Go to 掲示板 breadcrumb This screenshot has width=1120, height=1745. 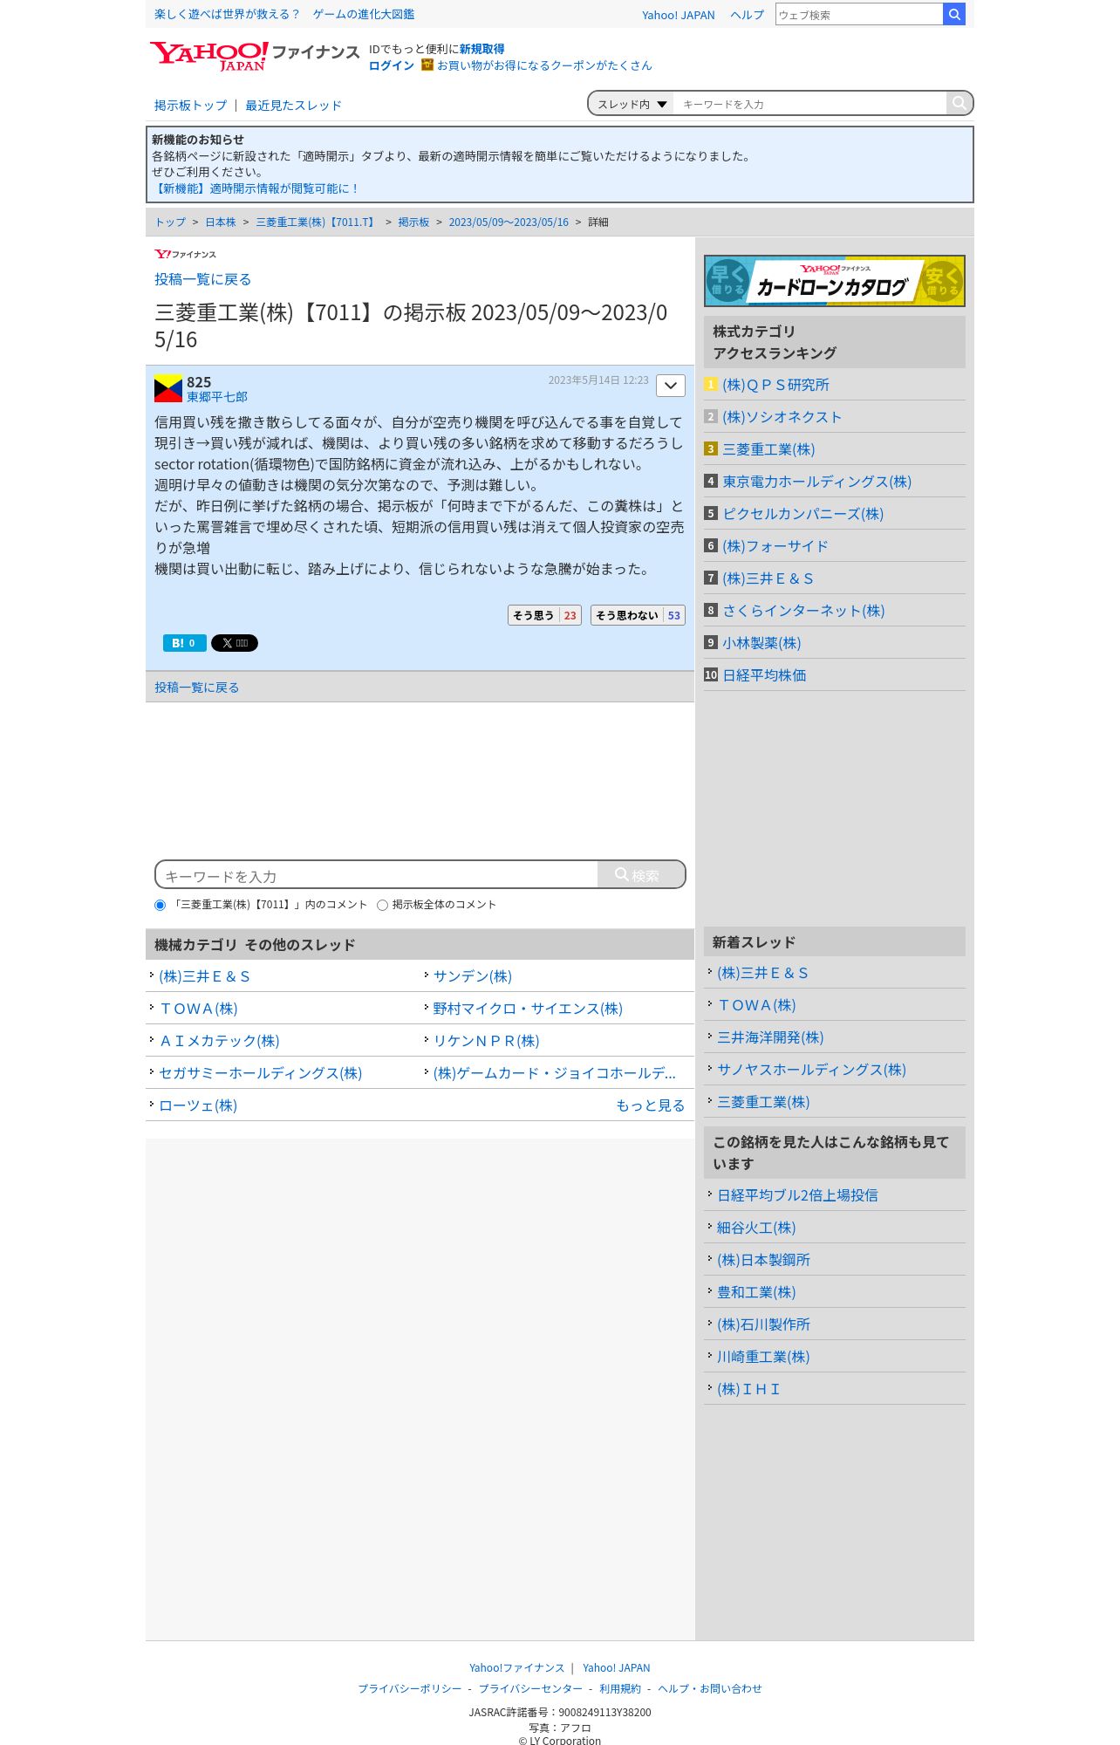pyautogui.click(x=413, y=222)
